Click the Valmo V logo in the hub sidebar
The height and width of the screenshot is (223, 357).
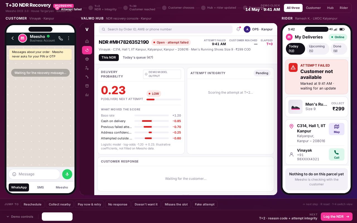(87, 29)
